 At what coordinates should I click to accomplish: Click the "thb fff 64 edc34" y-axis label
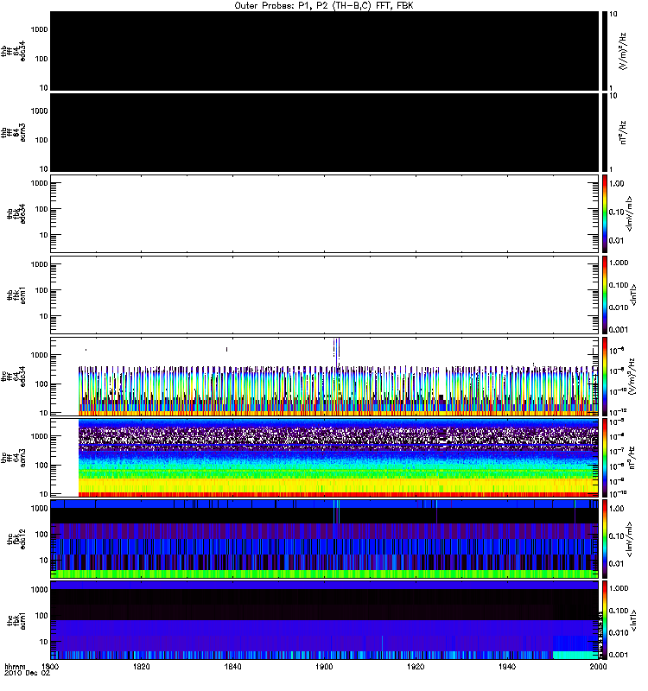coord(13,51)
